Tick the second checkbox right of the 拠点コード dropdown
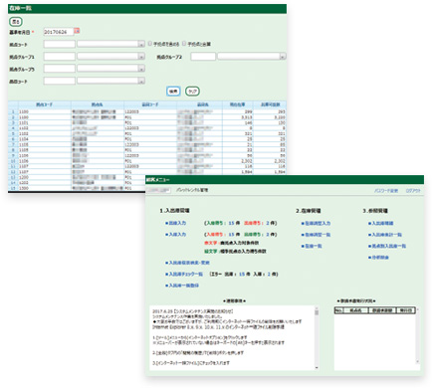The image size is (432, 388). [x=184, y=44]
